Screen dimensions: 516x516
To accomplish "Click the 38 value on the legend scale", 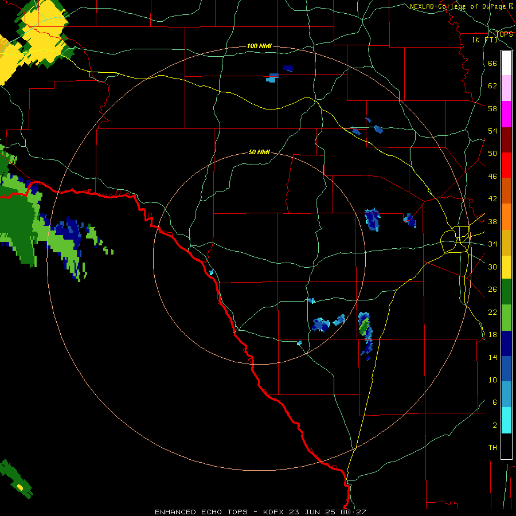I will [492, 221].
